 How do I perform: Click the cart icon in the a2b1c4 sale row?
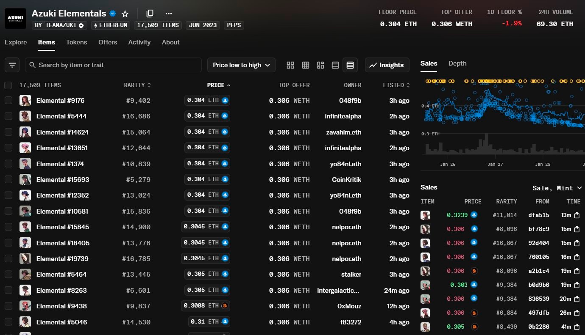(577, 271)
